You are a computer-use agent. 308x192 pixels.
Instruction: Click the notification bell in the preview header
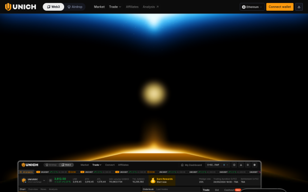point(248,165)
